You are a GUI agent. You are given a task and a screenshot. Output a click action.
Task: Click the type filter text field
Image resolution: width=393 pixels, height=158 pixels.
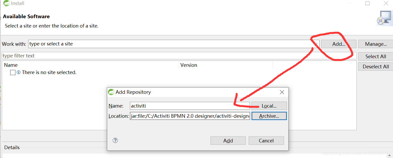pyautogui.click(x=179, y=56)
